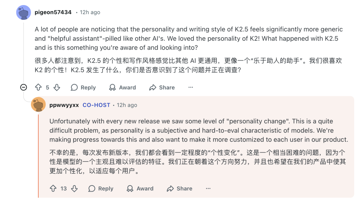
Task: Click Reply on pigeon57434's comment
Action: [83, 87]
